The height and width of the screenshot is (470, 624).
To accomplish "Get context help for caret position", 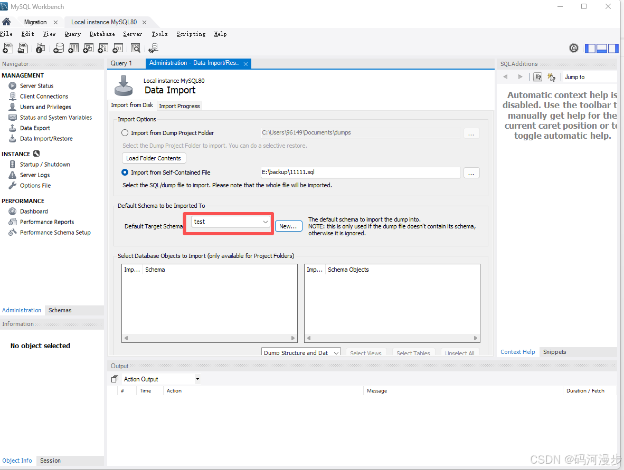I will (538, 76).
